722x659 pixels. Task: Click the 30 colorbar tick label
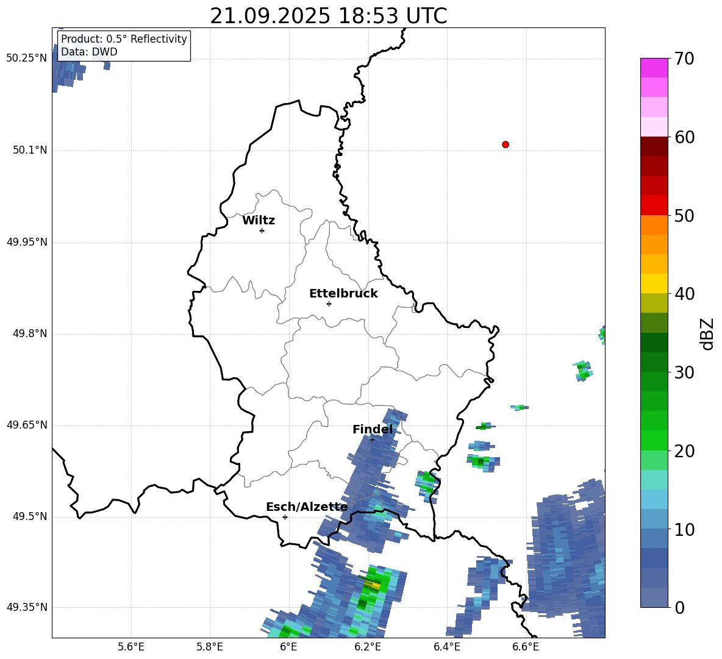coord(684,372)
